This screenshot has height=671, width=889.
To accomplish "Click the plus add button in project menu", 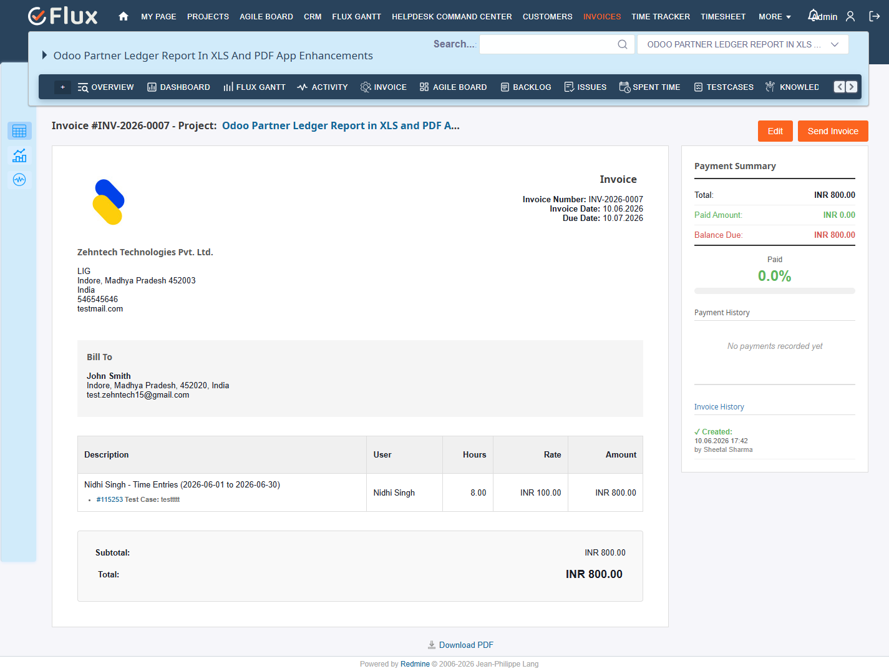I will click(x=62, y=87).
